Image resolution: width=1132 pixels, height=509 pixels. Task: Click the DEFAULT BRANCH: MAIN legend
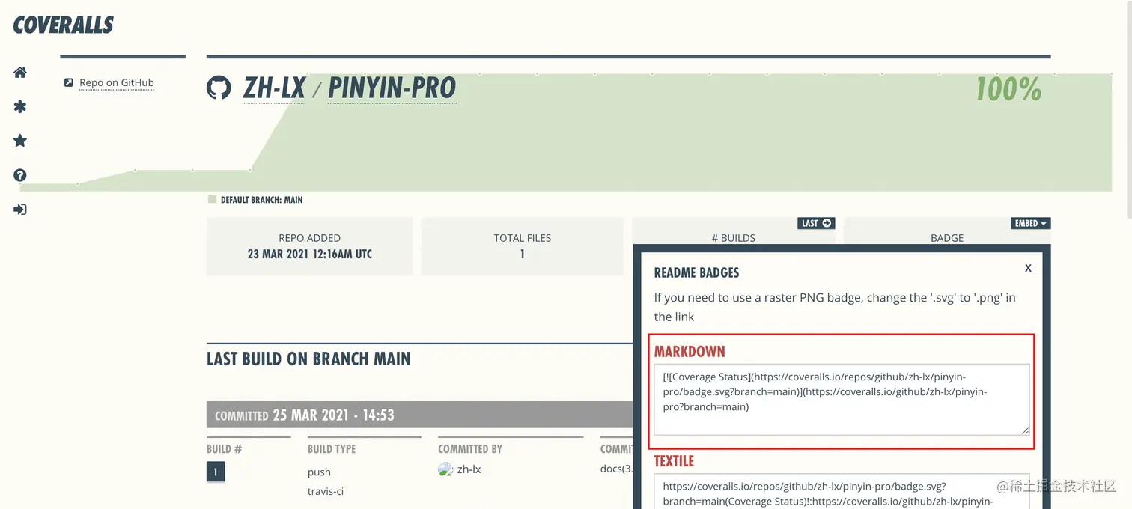pos(256,200)
